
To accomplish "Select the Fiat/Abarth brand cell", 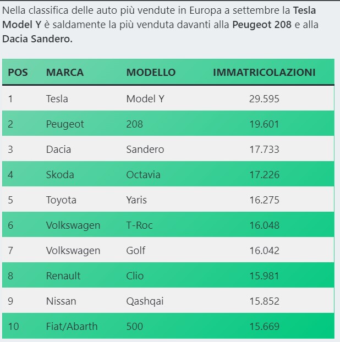I will point(72,327).
